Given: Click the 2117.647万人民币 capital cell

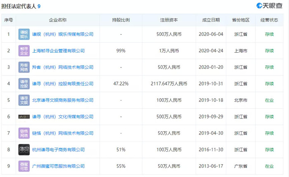Looking at the screenshot, I should coord(169,84).
